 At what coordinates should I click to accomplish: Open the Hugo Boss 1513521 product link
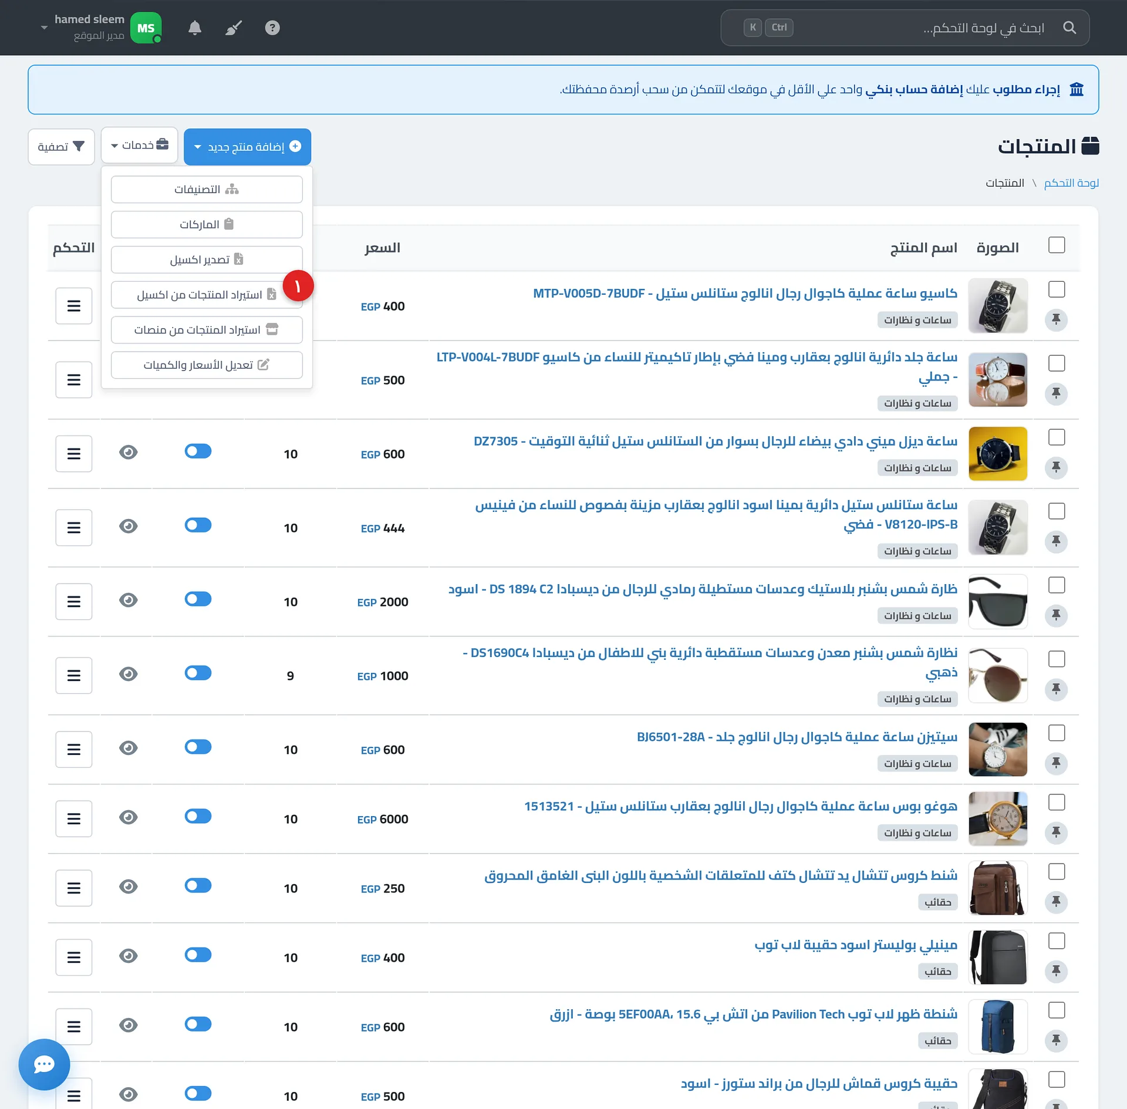741,807
